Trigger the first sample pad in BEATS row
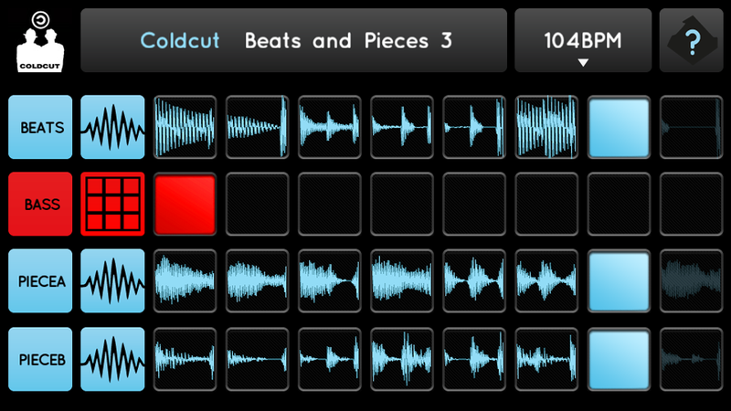731x411 pixels. point(185,127)
